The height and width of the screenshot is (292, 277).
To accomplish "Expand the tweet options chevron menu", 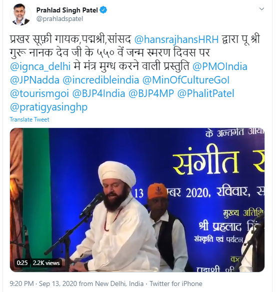I will point(261,9).
